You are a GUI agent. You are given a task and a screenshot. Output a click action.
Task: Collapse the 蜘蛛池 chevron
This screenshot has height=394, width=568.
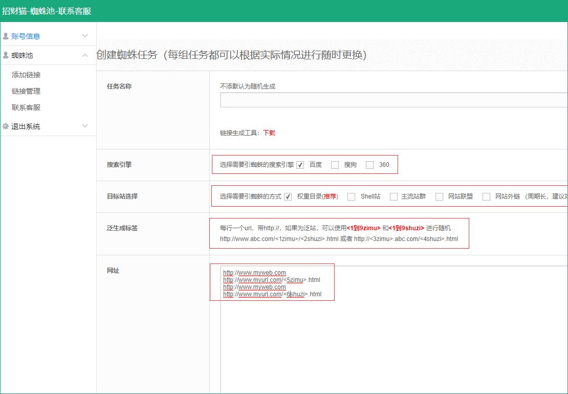(x=85, y=55)
